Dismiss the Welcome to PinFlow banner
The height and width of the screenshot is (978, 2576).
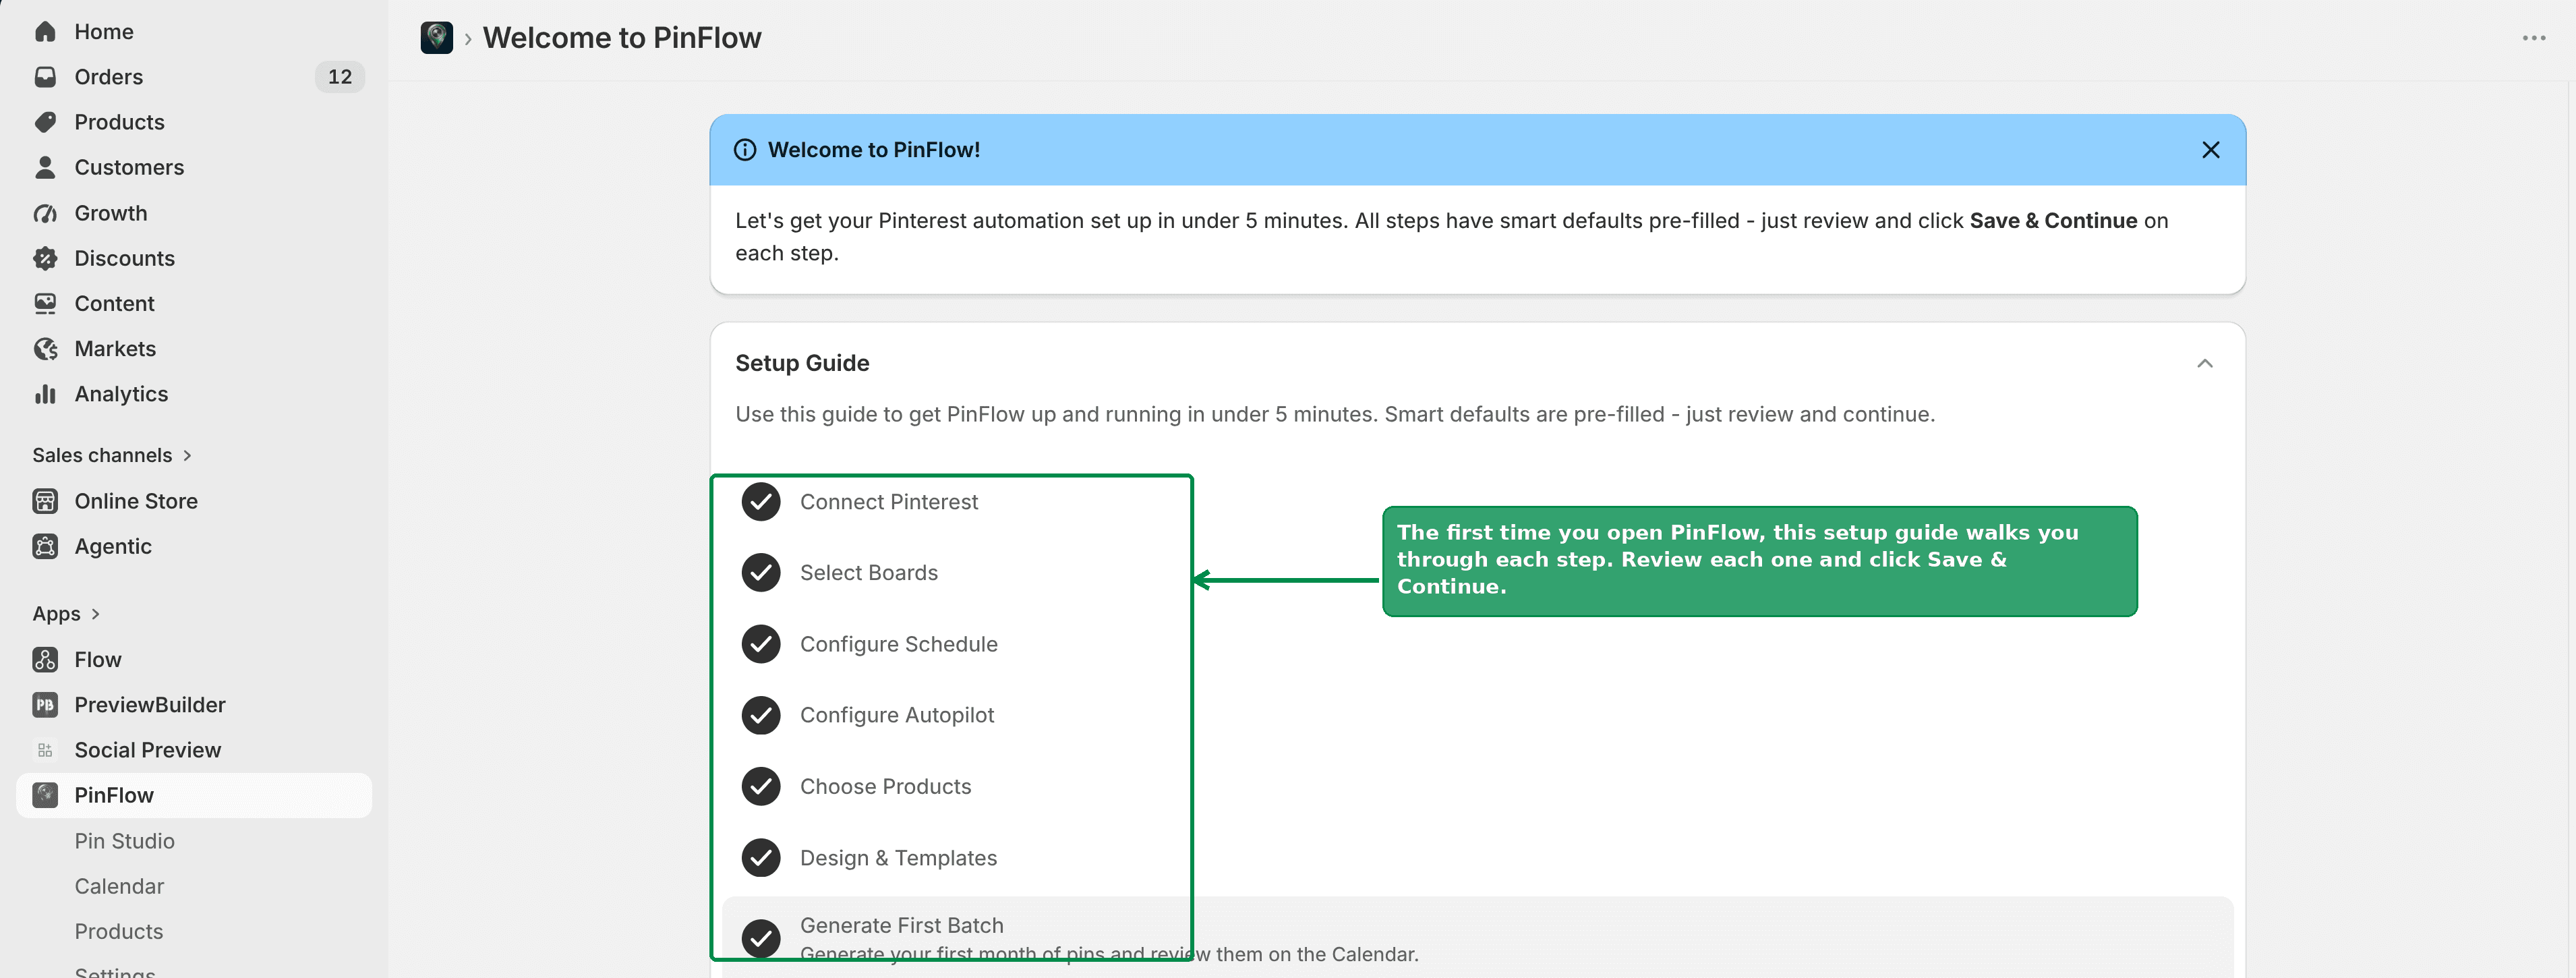point(2211,150)
